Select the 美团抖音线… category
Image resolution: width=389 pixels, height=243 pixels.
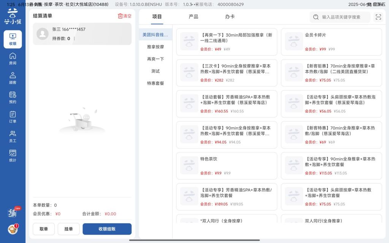[x=155, y=35]
